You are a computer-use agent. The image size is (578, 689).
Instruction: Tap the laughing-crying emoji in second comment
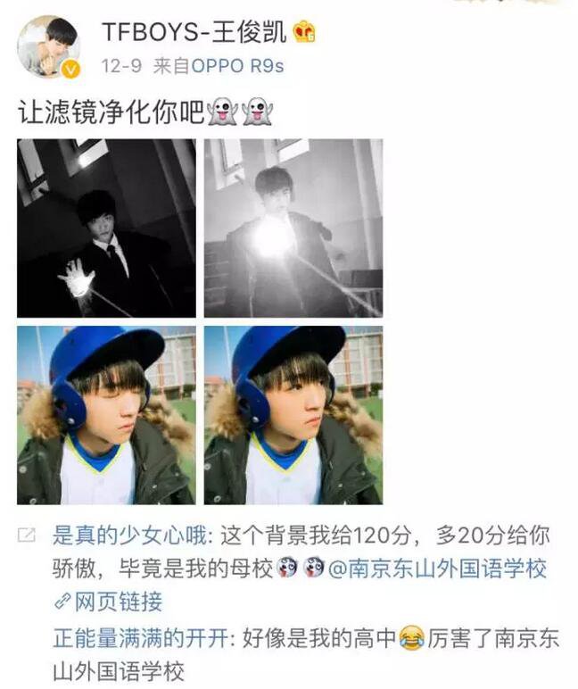[x=411, y=637]
